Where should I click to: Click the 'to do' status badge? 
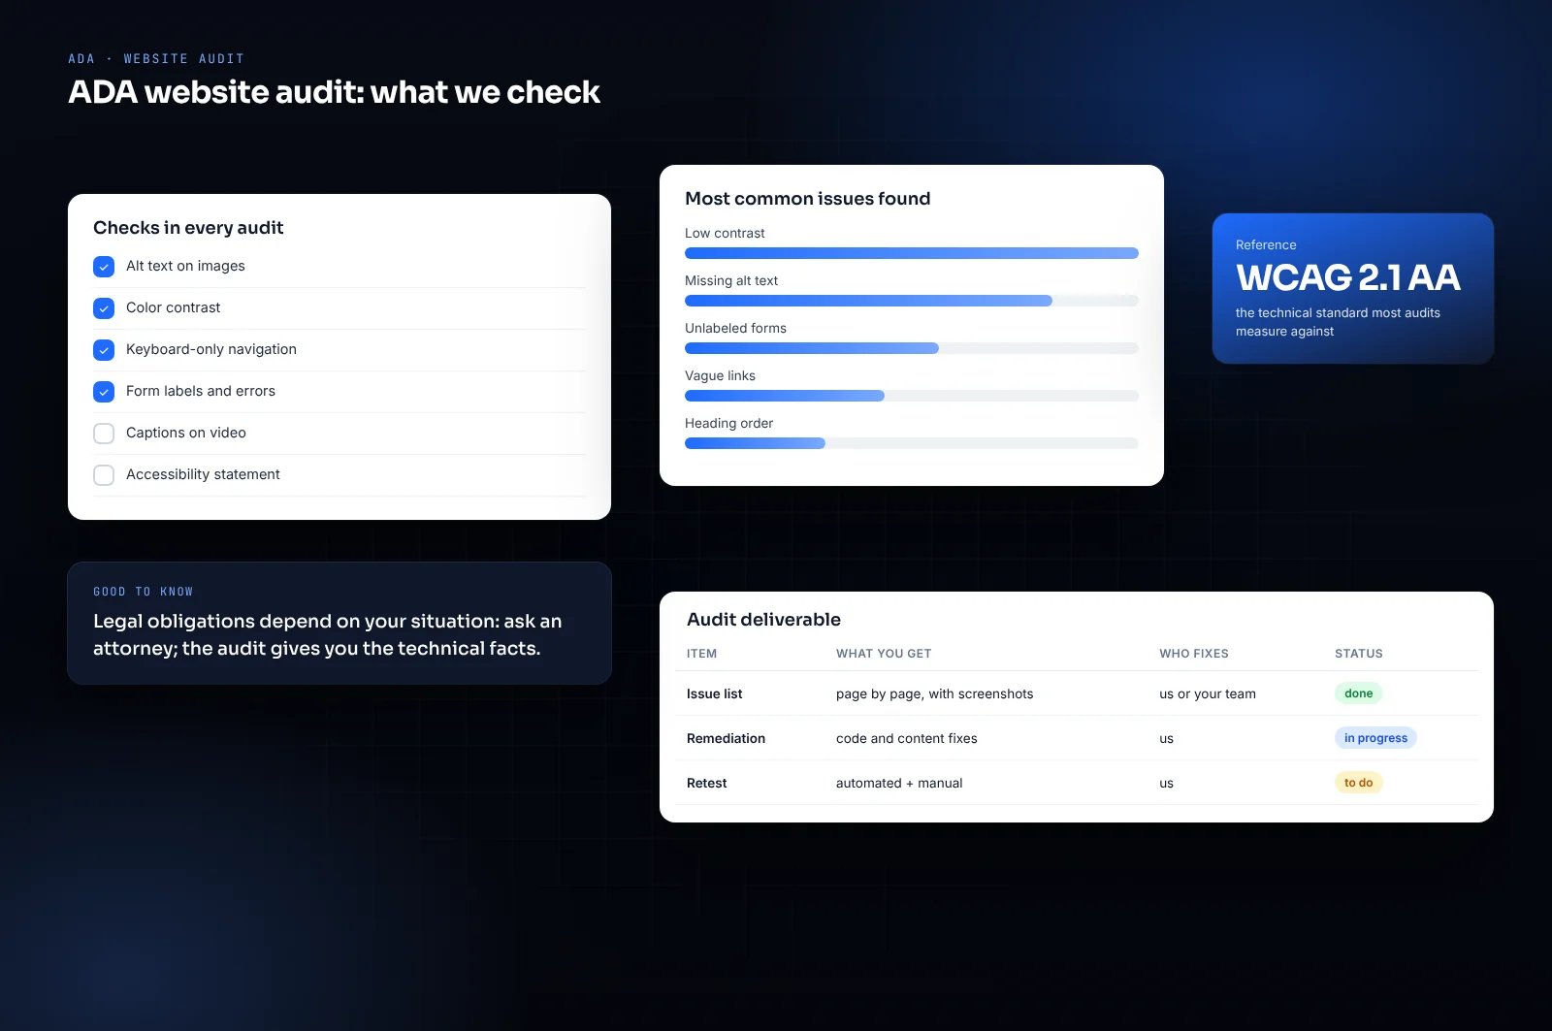tap(1358, 783)
